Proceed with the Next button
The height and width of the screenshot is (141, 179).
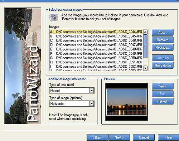(x=119, y=137)
